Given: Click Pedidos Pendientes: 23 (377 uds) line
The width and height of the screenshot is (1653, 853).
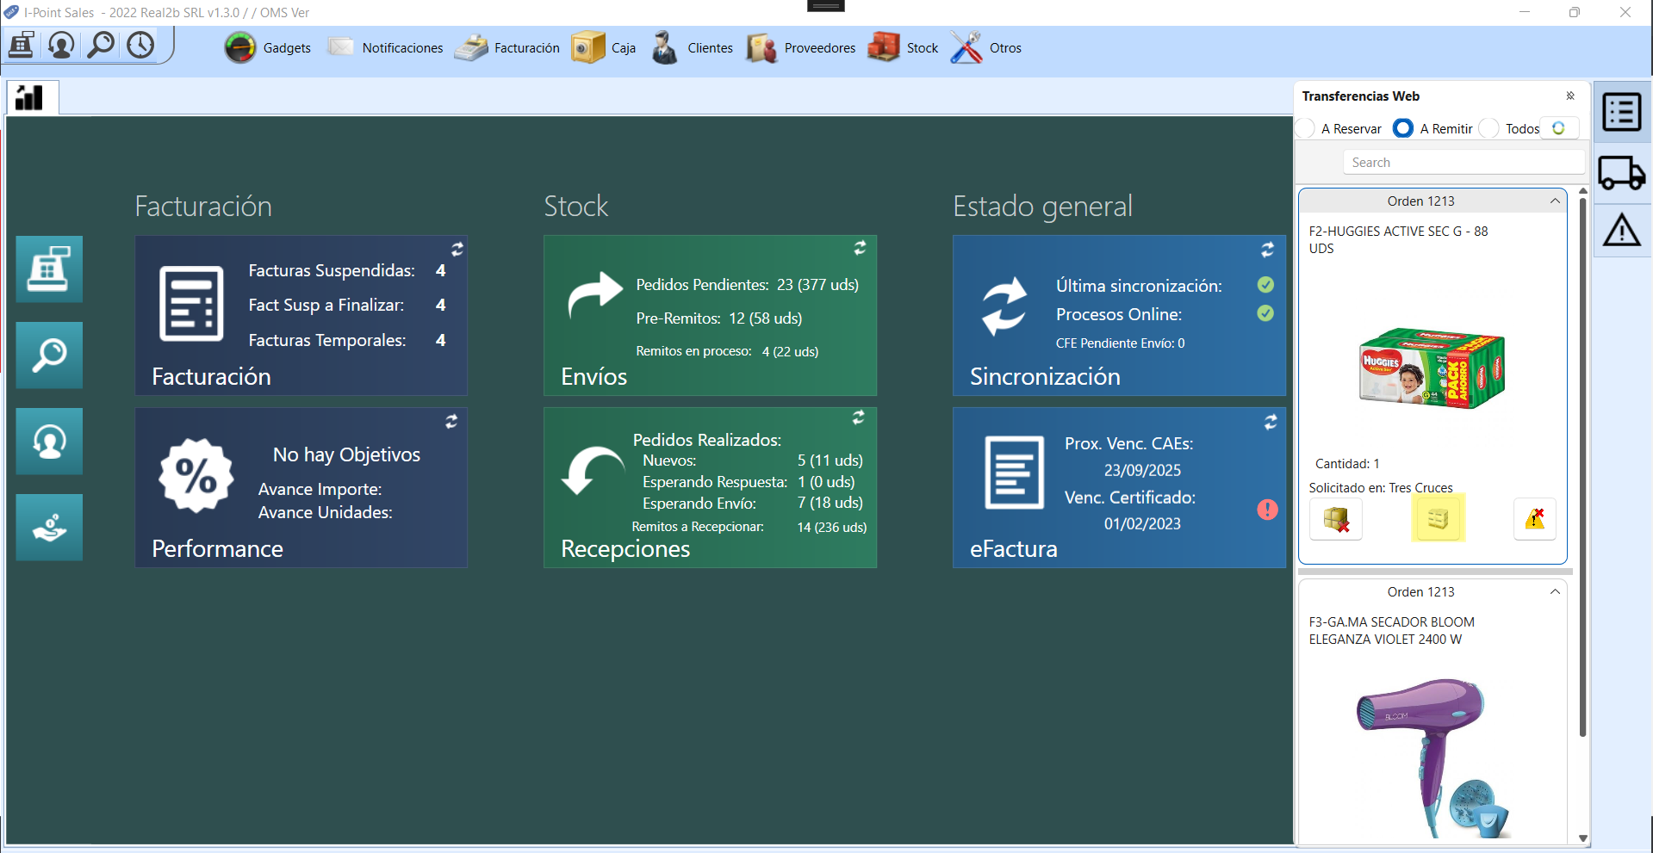Looking at the screenshot, I should [747, 285].
